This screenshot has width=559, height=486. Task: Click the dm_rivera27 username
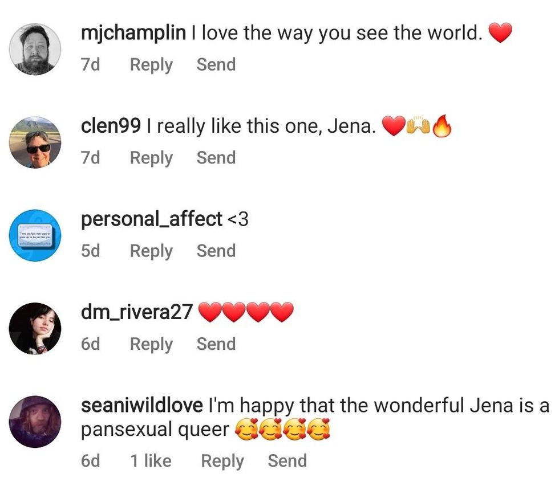137,312
